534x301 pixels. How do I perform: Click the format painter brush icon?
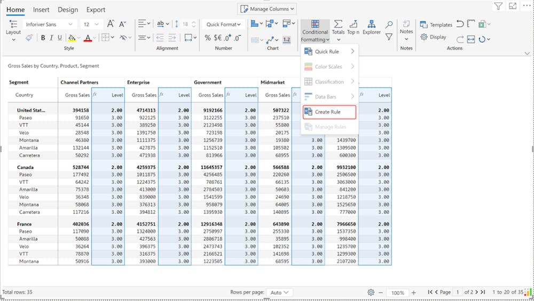click(29, 38)
